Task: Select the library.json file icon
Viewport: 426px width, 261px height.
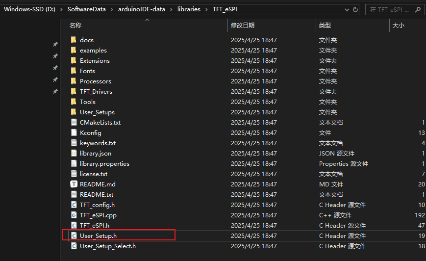Action: coord(74,153)
